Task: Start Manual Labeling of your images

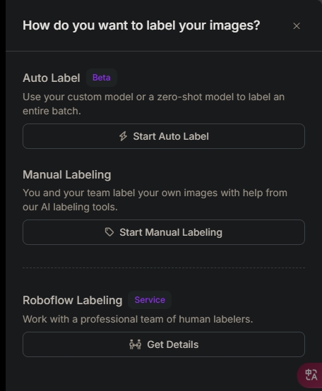Action: click(164, 232)
